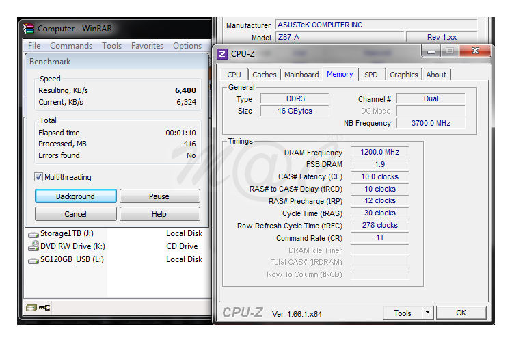
Task: Click the DVD RW Drive (K:) disc icon
Action: tap(33, 246)
